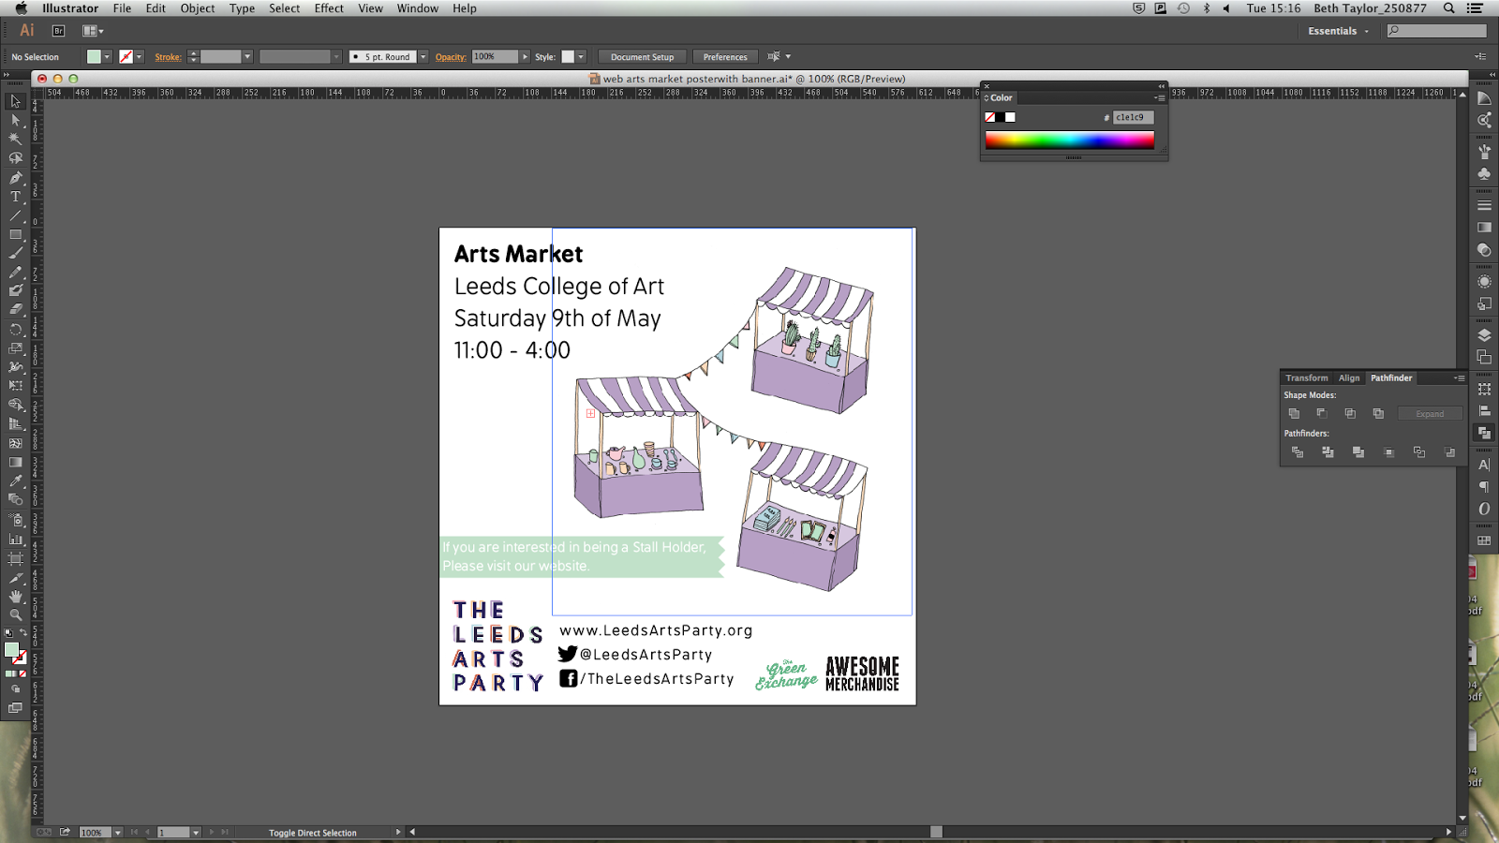Open the Stroke panel from dock

[x=1484, y=205]
